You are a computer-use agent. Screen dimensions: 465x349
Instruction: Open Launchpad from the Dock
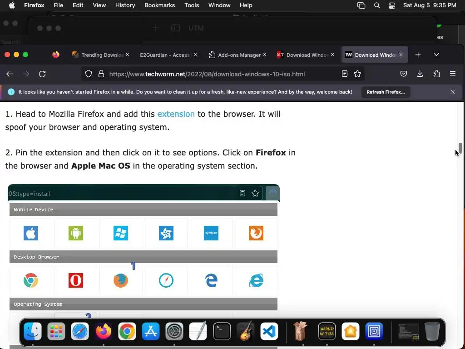[x=56, y=331]
